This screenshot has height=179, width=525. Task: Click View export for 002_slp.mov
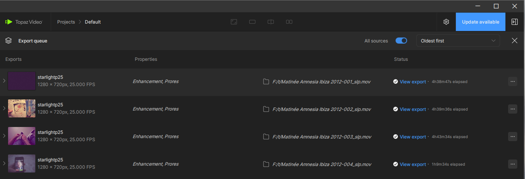tap(413, 109)
